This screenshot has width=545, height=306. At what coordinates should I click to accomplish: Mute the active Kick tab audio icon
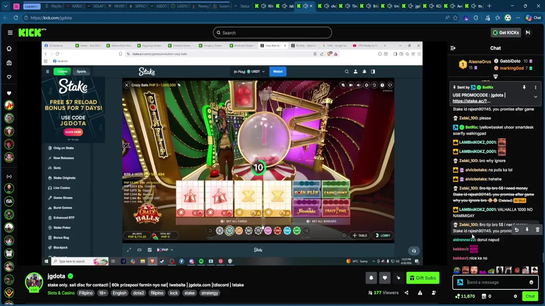click(x=305, y=6)
